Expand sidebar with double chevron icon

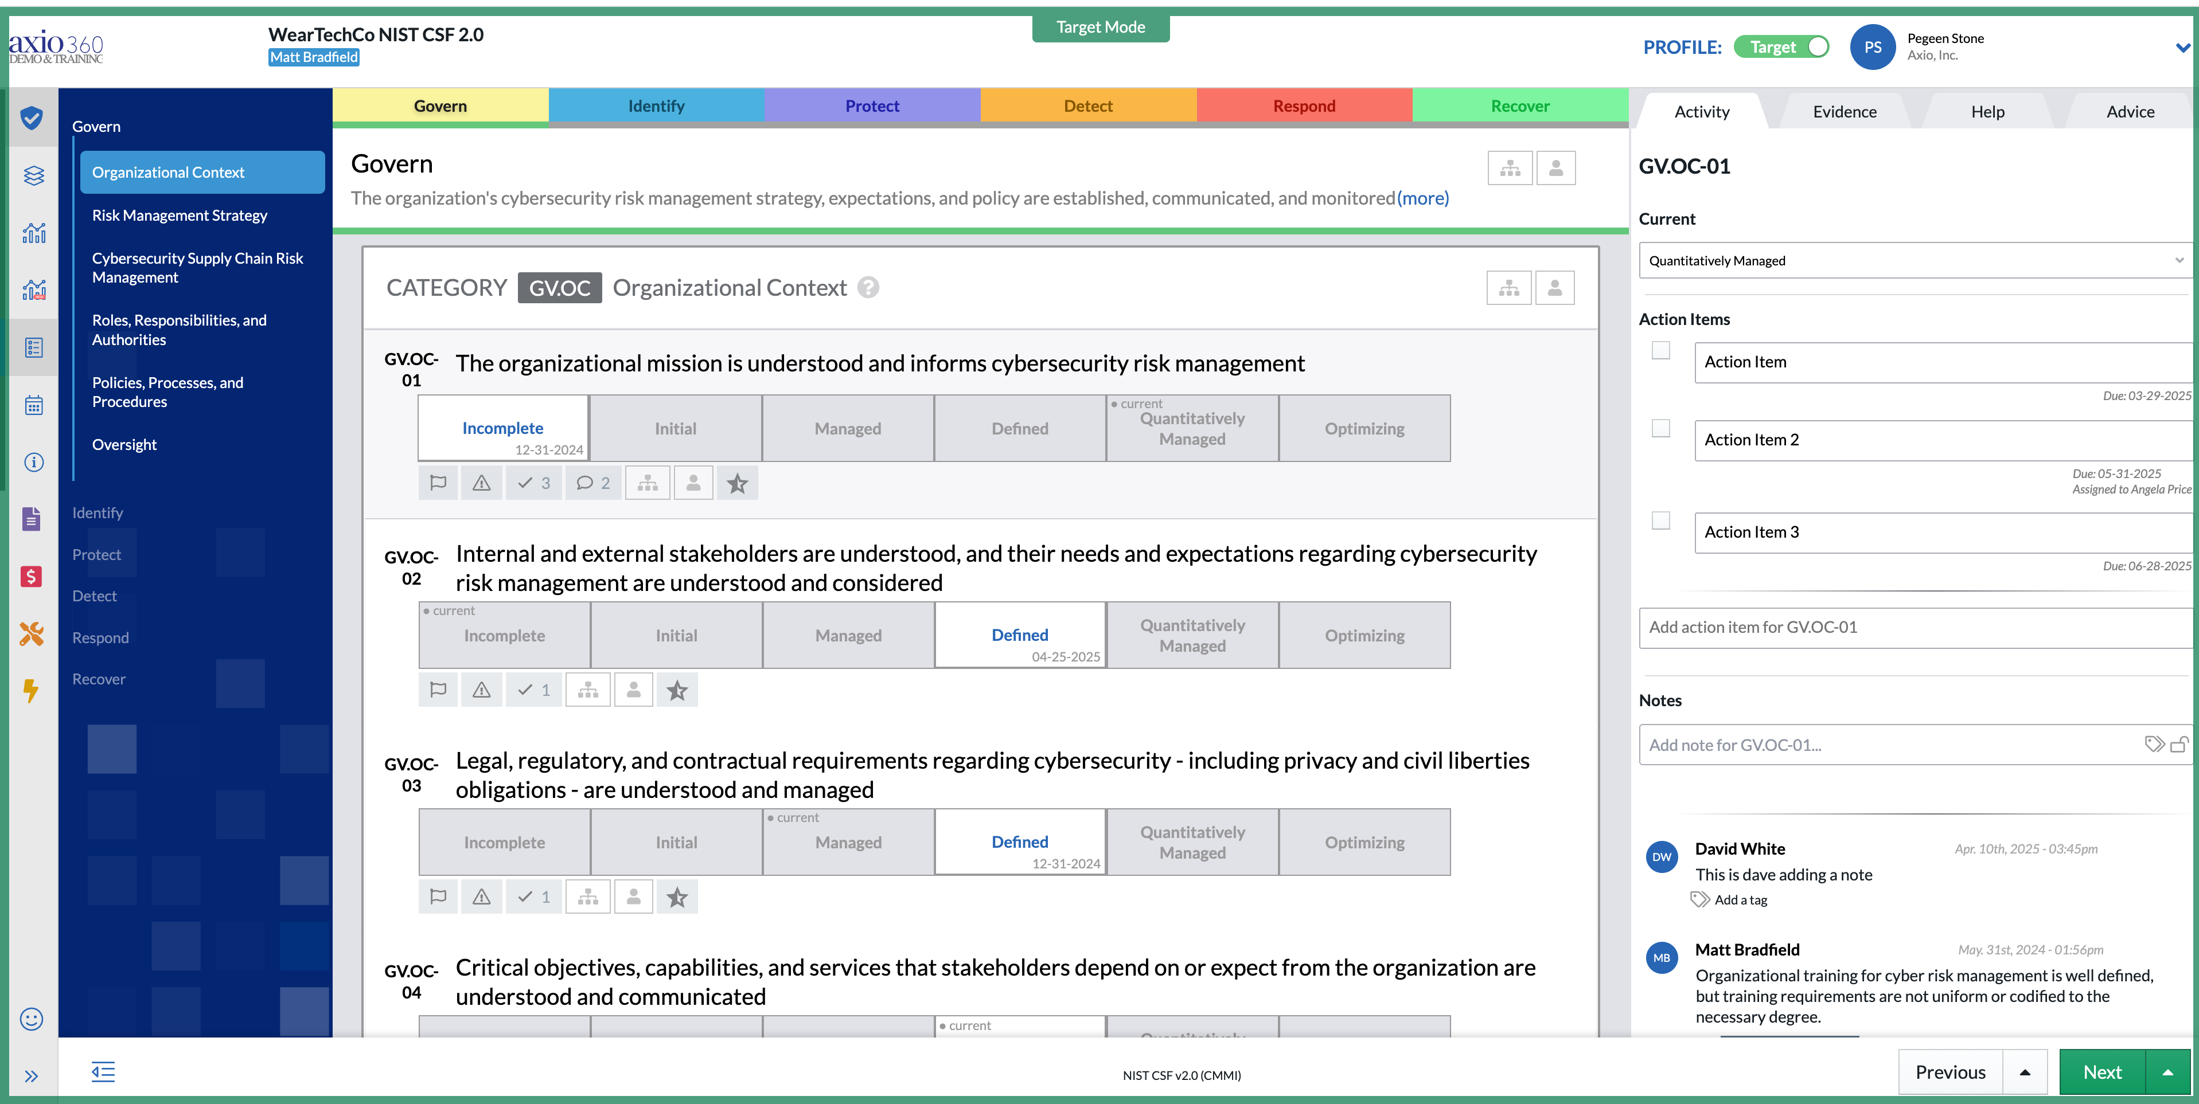tap(32, 1076)
